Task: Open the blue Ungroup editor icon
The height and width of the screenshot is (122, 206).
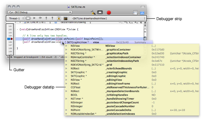Action: coord(142,13)
